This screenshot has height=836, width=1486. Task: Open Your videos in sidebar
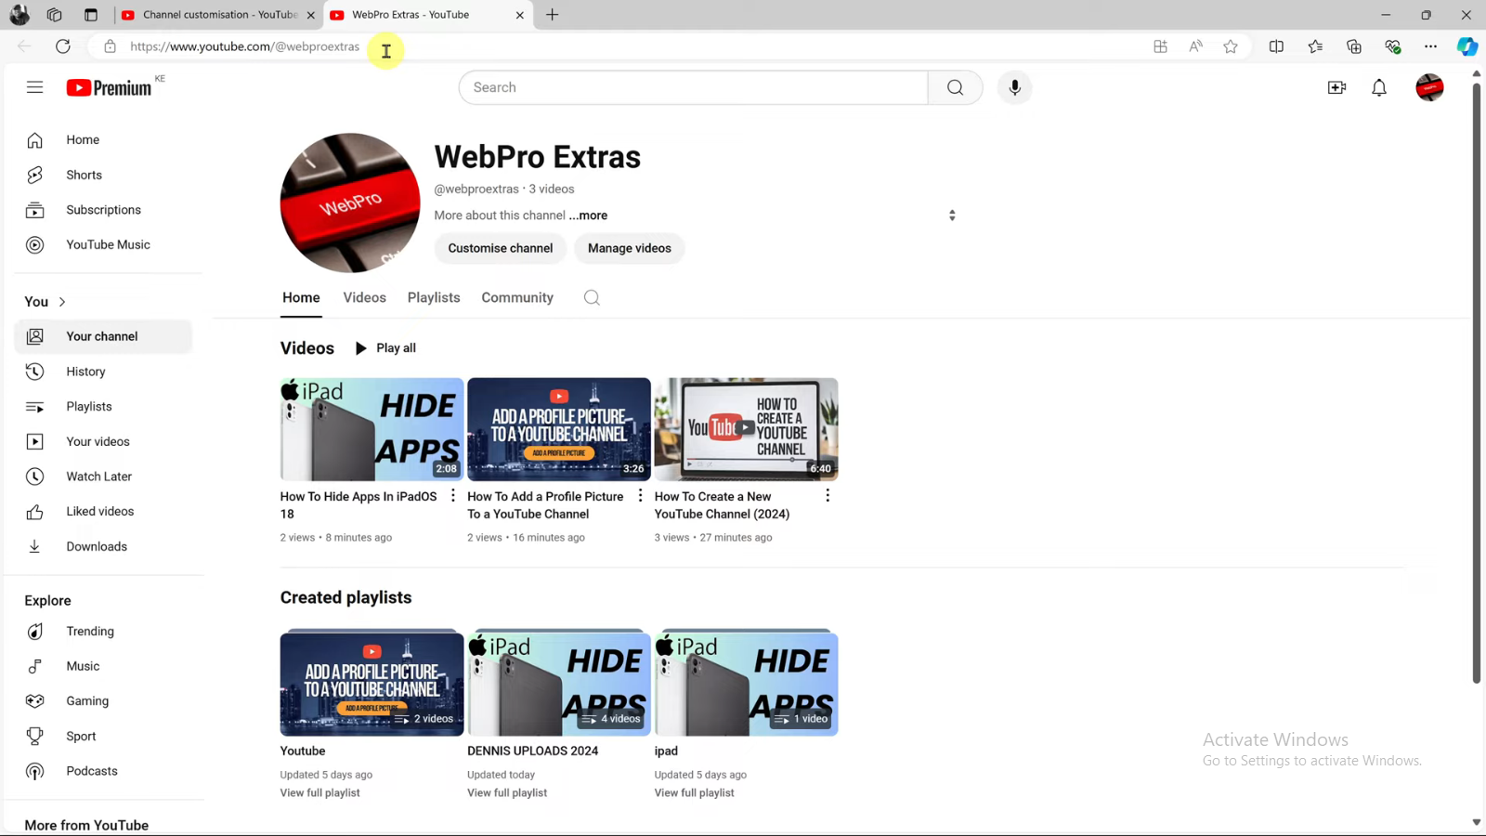click(103, 442)
